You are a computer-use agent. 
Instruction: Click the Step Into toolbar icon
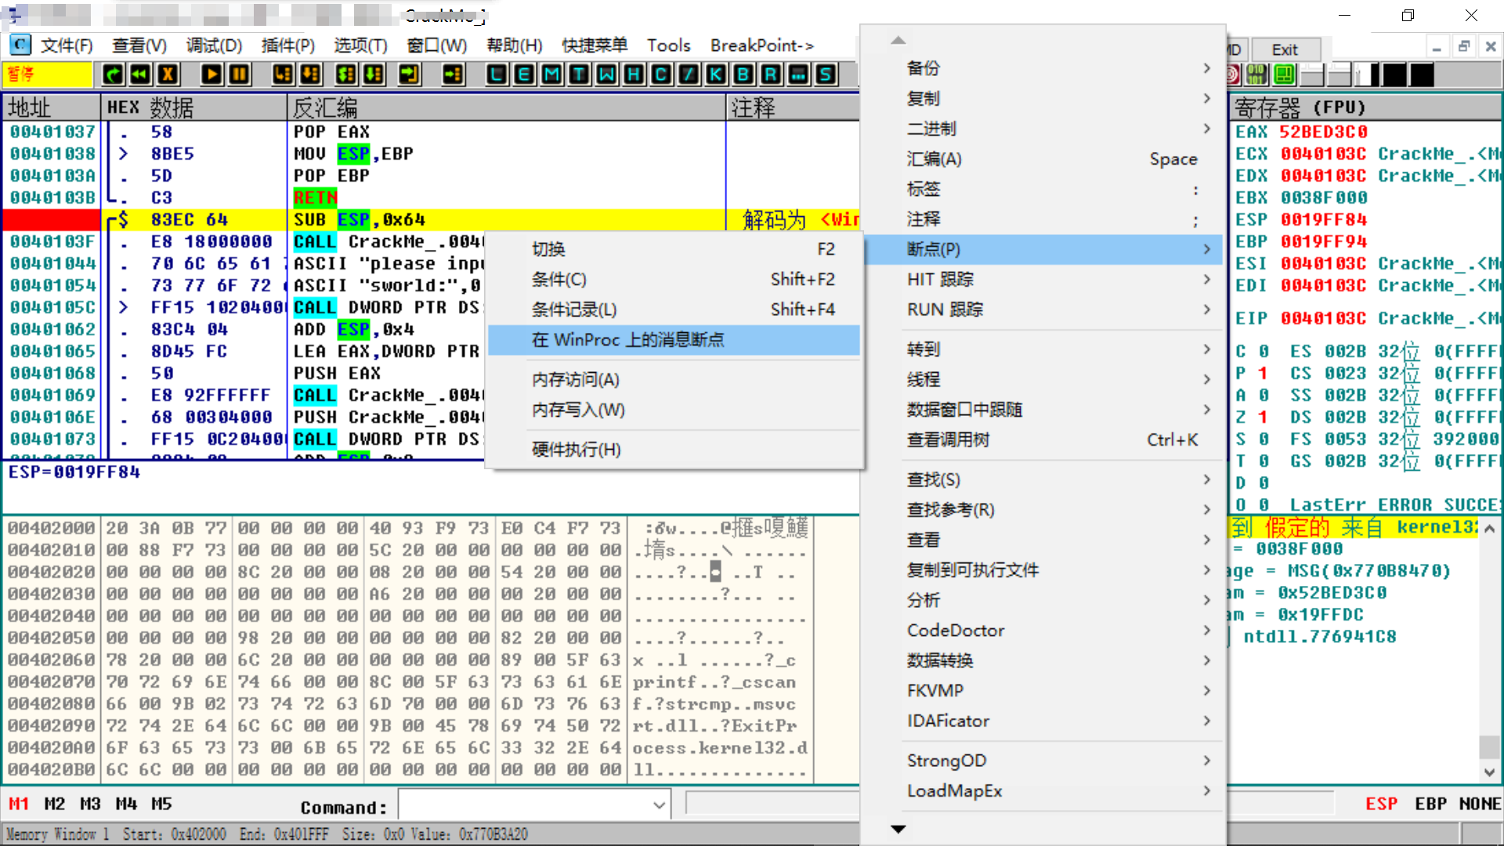pos(283,74)
